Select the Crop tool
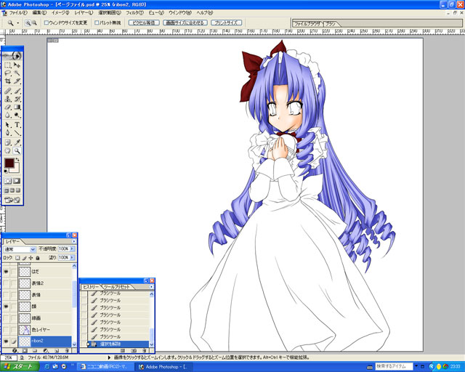Viewport: 465px width, 372px height. (x=8, y=81)
